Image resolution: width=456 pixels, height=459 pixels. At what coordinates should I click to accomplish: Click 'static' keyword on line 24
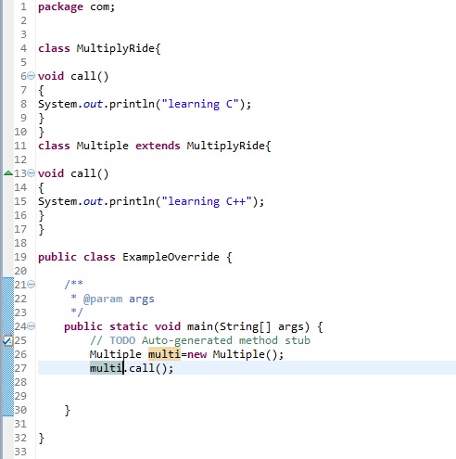point(129,326)
